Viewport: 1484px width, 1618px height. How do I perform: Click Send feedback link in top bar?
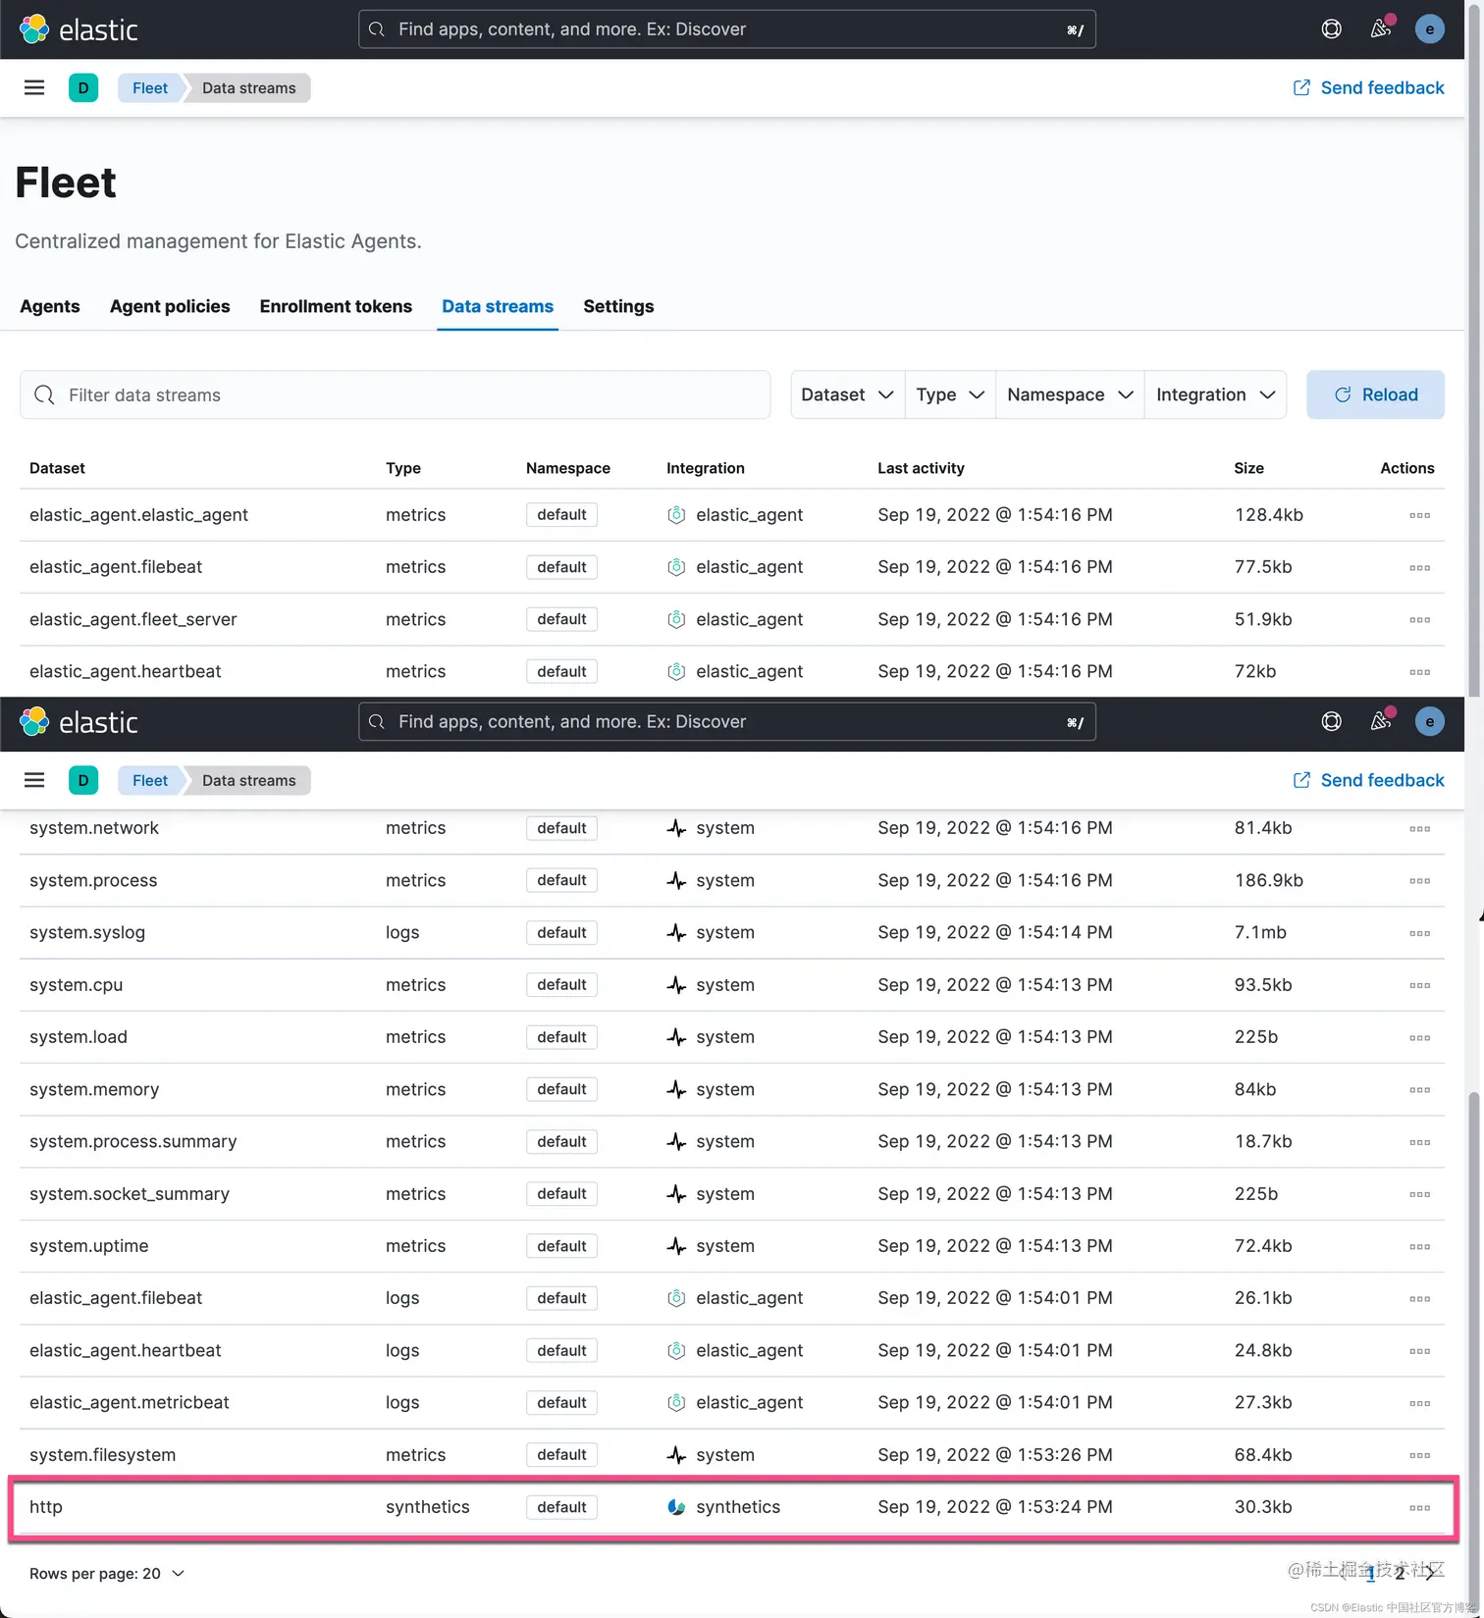click(x=1368, y=88)
